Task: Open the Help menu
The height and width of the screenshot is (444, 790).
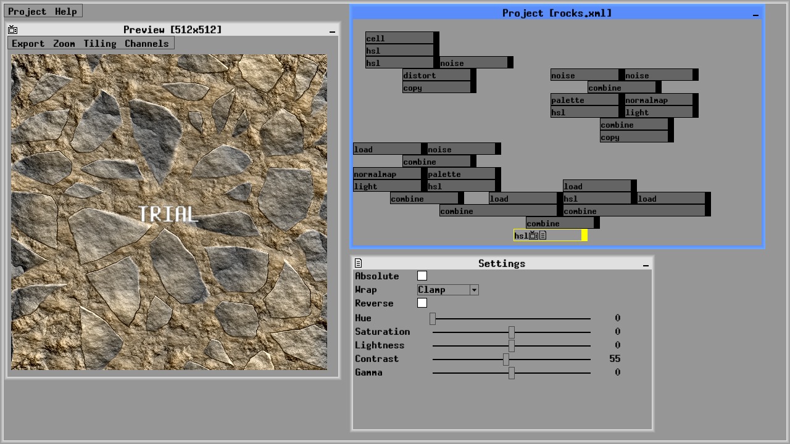Action: [65, 11]
